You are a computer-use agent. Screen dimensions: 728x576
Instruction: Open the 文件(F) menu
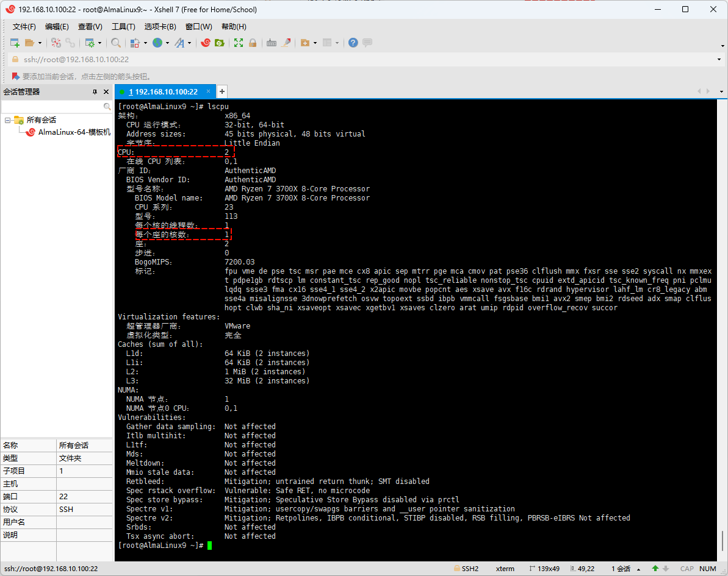pos(24,27)
